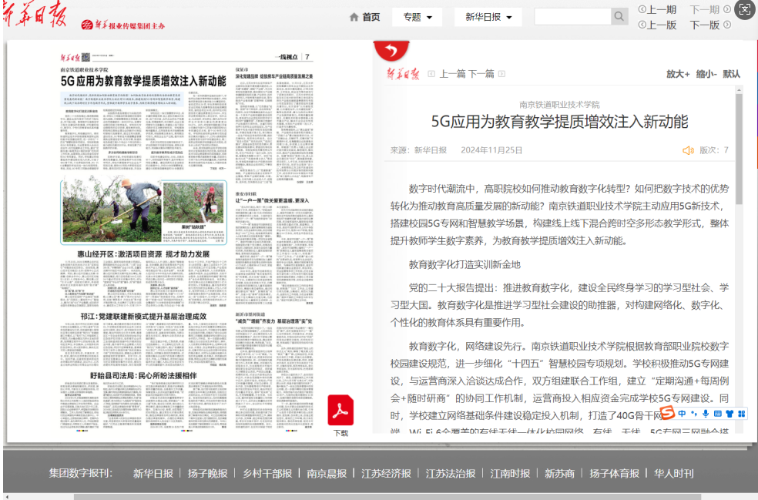The height and width of the screenshot is (500, 758).
Task: Click the speaker audio icon near 版次
Action: [688, 150]
